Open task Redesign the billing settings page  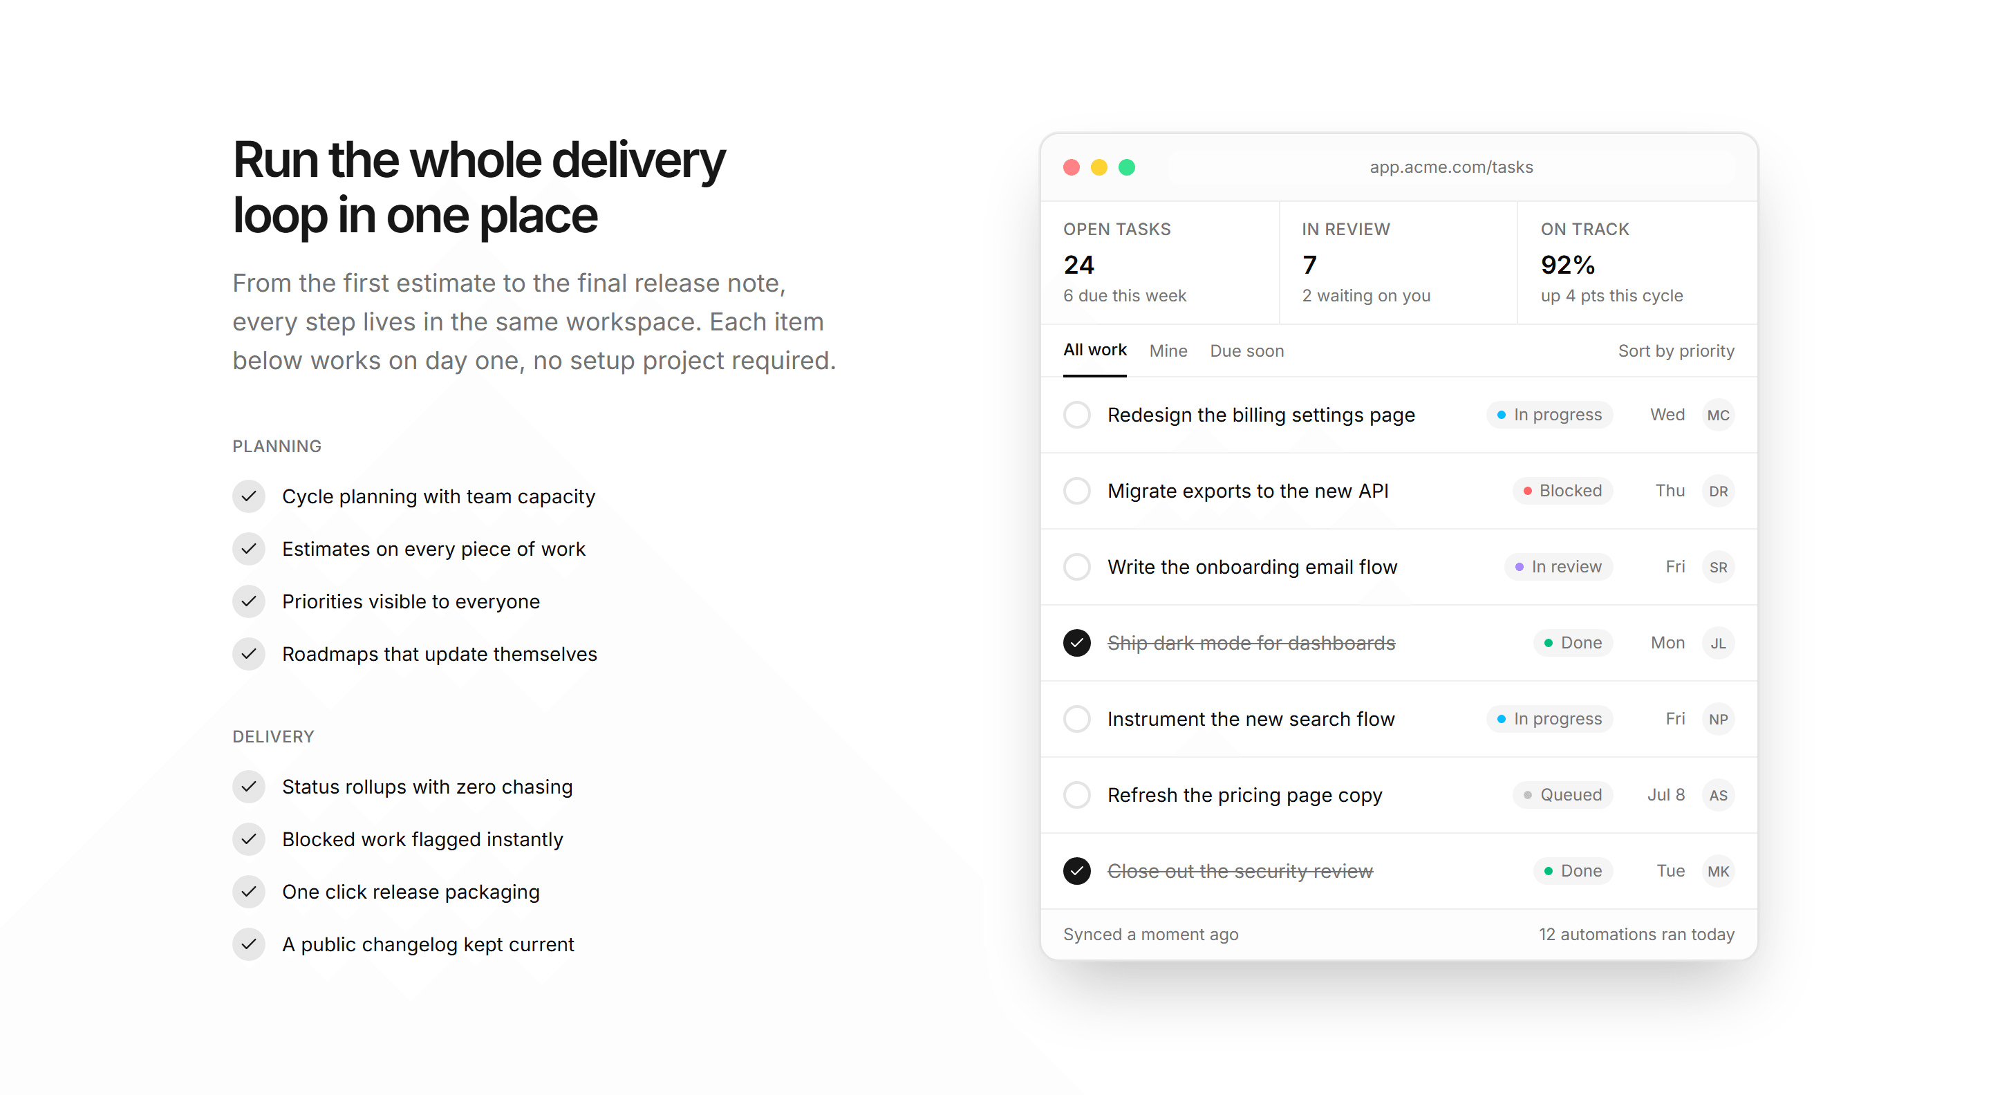(x=1260, y=415)
